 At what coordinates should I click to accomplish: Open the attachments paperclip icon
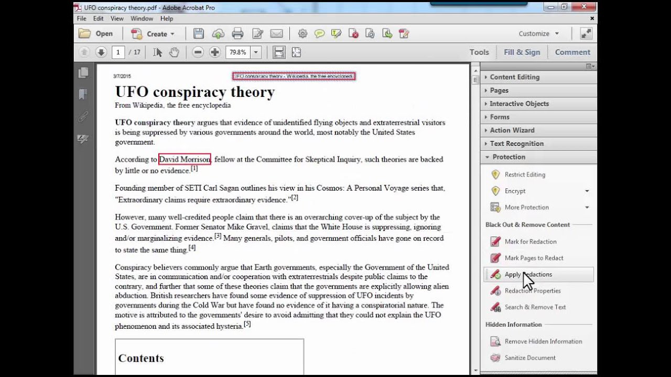83,117
